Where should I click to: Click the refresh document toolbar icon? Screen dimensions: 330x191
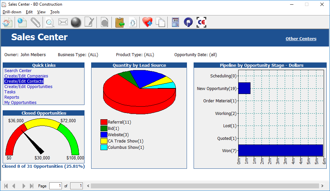click(7, 22)
